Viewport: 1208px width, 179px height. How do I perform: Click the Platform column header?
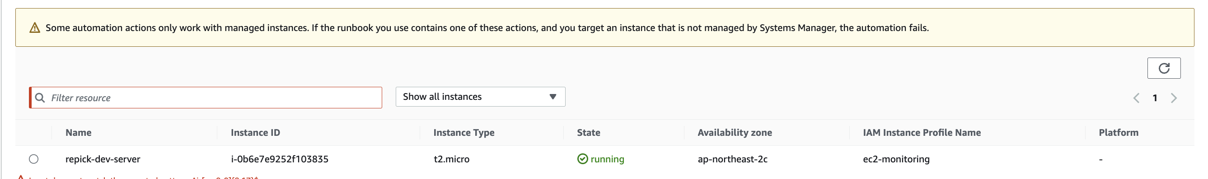1119,133
